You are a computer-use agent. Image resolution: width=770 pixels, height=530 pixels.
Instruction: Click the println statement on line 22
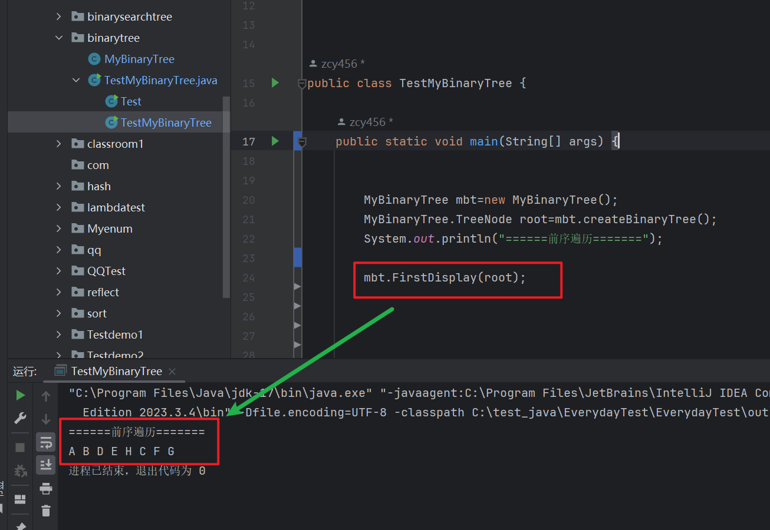[x=513, y=238]
